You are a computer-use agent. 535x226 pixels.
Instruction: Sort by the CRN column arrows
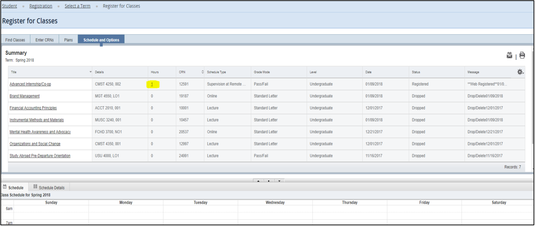(x=202, y=72)
